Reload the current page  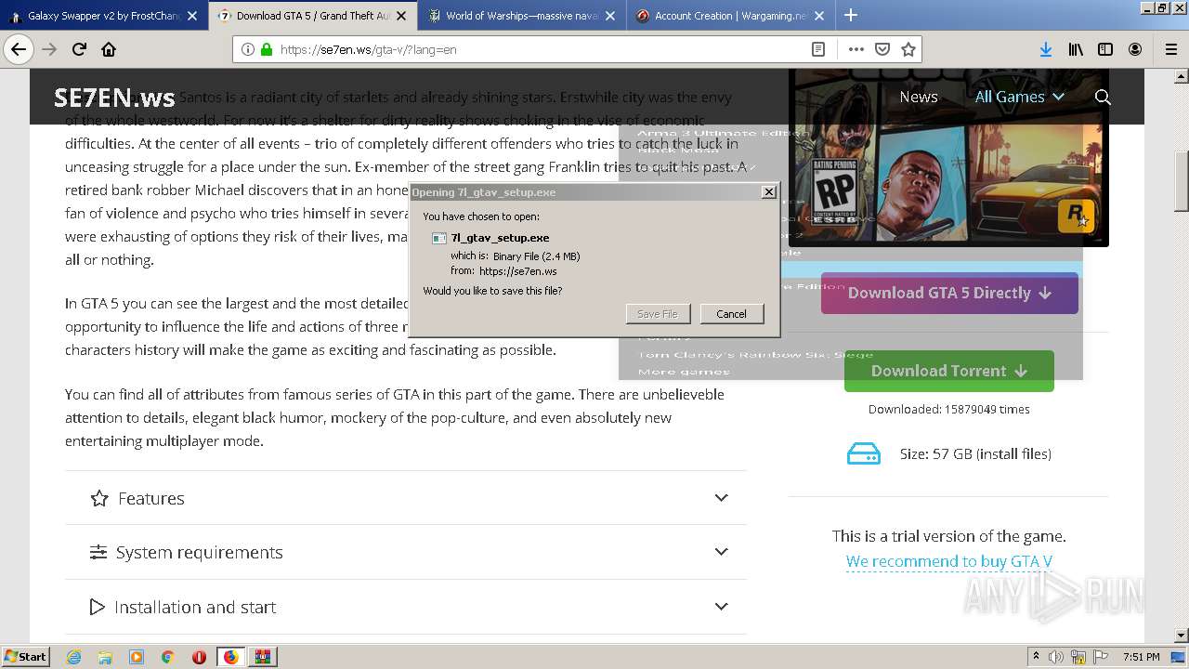(x=80, y=49)
